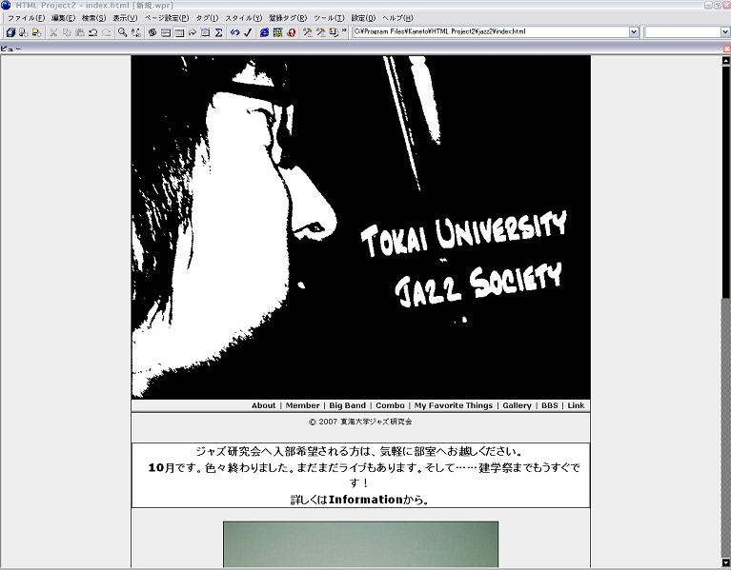This screenshot has height=570, width=731.
Task: Open the ページ設定(P) menu
Action: click(x=167, y=18)
